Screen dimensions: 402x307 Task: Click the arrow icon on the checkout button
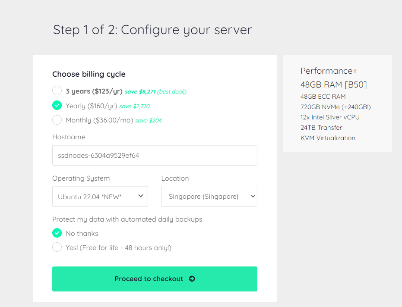pos(192,279)
